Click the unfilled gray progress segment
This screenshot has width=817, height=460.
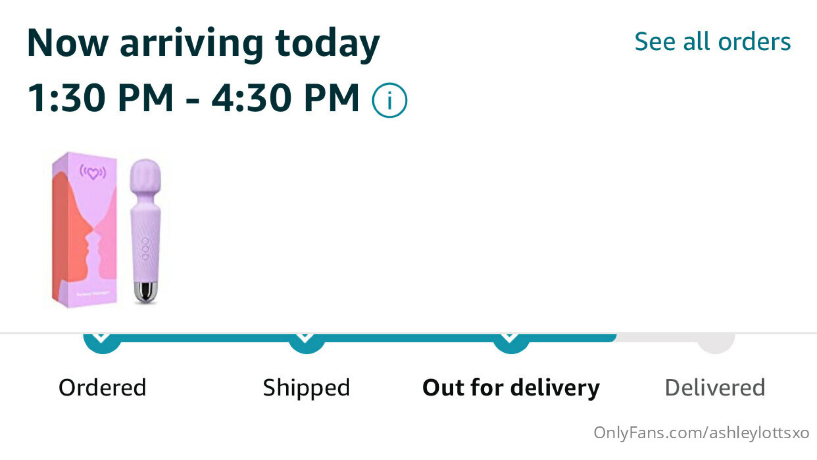coord(656,338)
